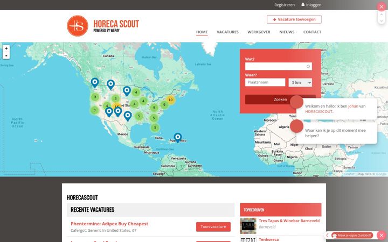
Task: Click the HORECASCOUT link in chat message
Action: click(x=318, y=112)
